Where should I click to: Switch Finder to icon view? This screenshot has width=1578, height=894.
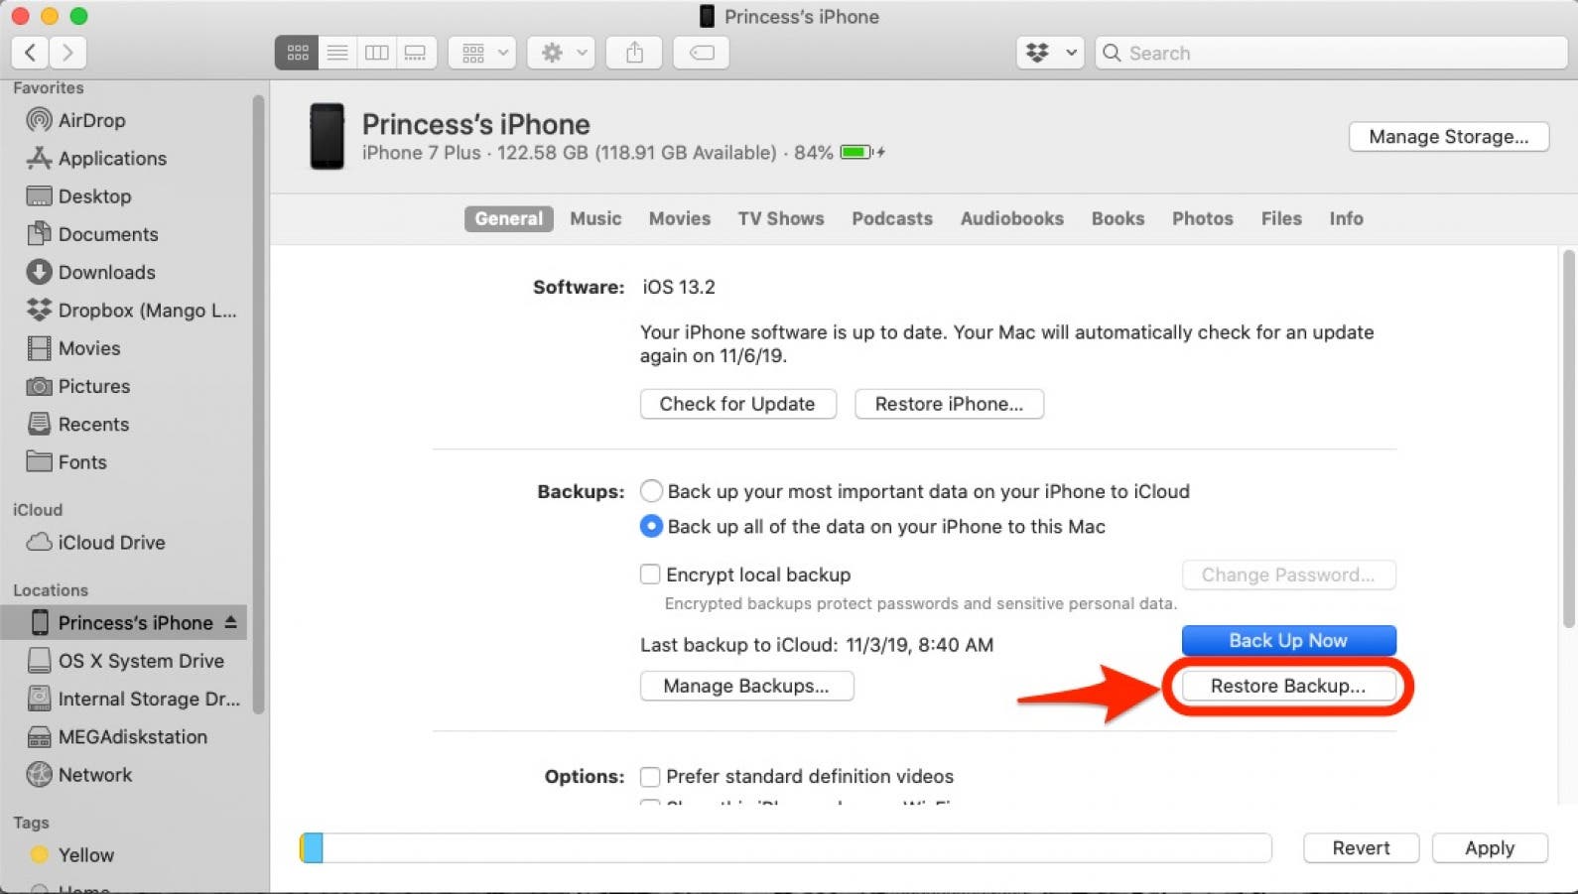[x=297, y=53]
